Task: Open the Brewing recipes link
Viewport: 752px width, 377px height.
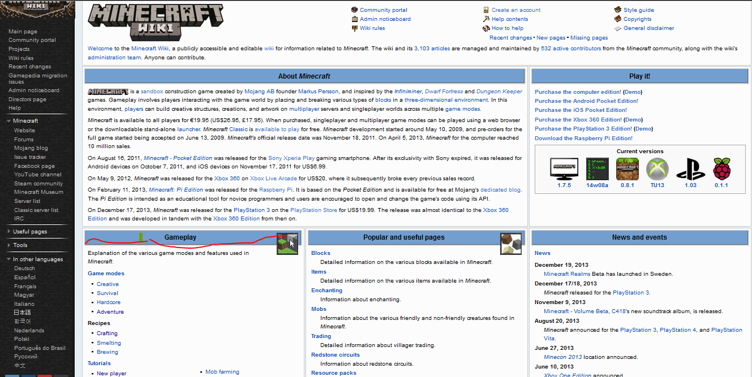Action: point(108,352)
